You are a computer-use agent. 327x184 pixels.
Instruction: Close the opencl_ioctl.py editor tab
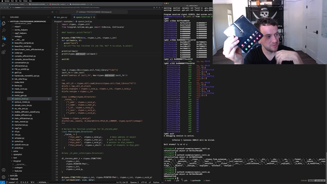click(x=94, y=17)
